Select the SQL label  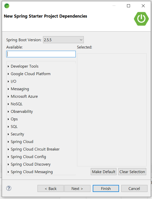pyautogui.click(x=14, y=127)
